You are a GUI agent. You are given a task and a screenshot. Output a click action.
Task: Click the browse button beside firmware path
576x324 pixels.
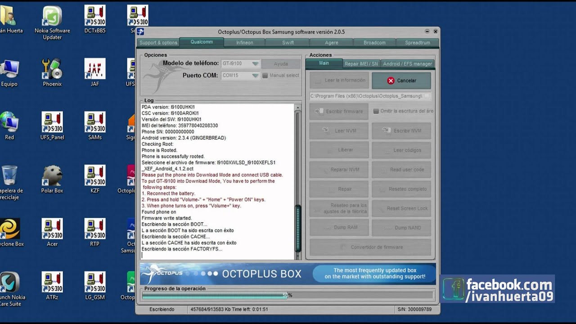pyautogui.click(x=427, y=96)
